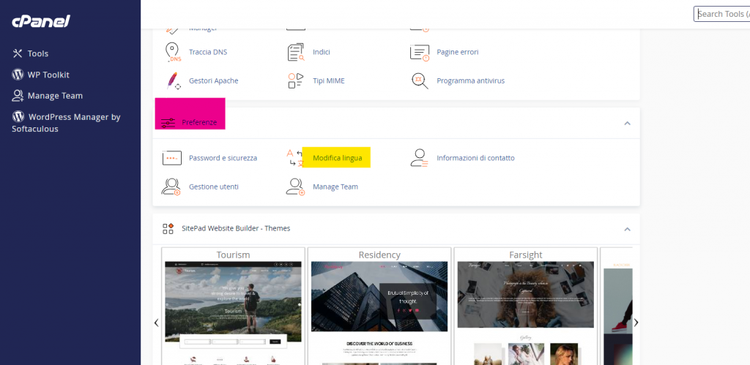The height and width of the screenshot is (365, 750).
Task: Open Tools in the sidebar
Action: [x=37, y=53]
